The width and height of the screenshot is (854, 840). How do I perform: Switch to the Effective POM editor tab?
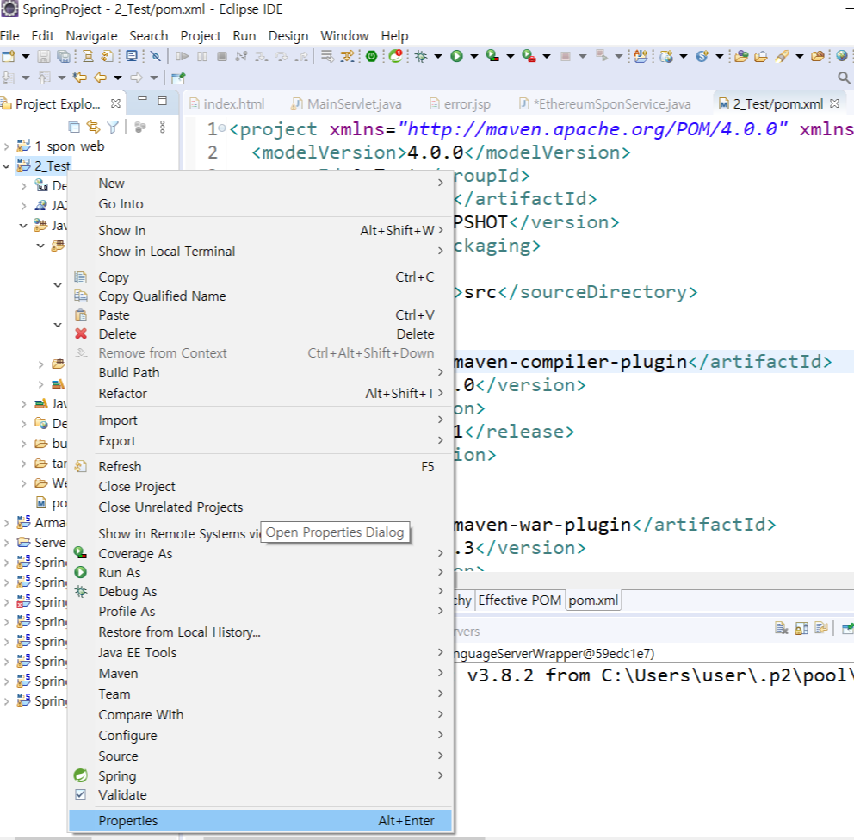520,600
